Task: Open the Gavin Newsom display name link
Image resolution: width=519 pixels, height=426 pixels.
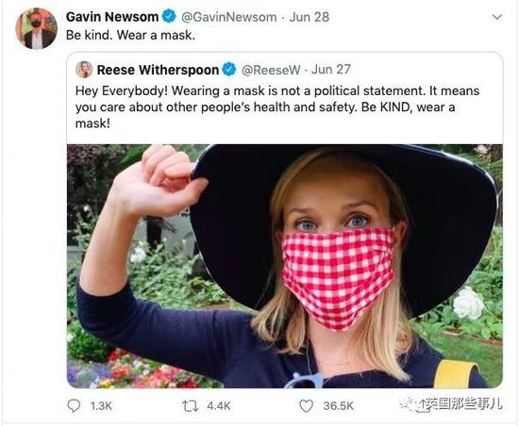Action: click(112, 17)
